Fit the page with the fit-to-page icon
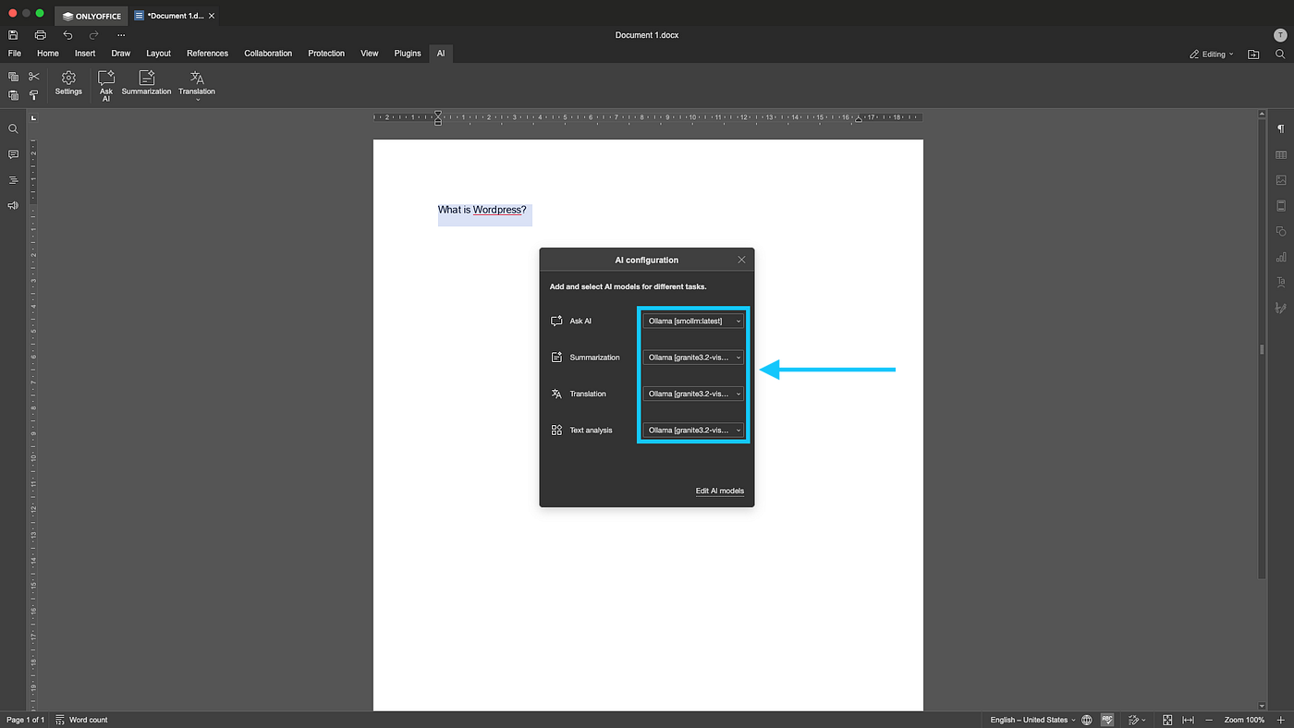 coord(1167,720)
